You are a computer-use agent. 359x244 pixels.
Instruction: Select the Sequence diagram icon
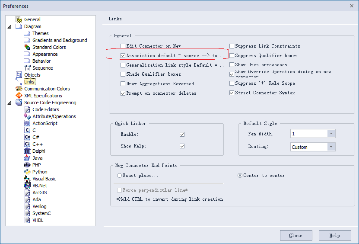tap(27, 67)
